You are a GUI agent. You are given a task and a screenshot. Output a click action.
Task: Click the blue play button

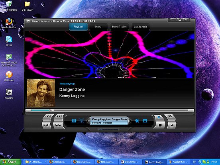pyautogui.click(x=159, y=117)
